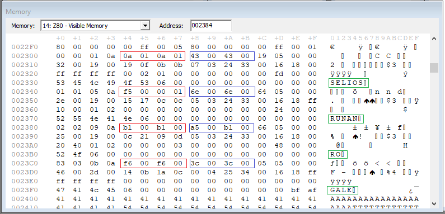Select address row 0023D0
The width and height of the screenshot is (445, 214).
(x=25, y=172)
